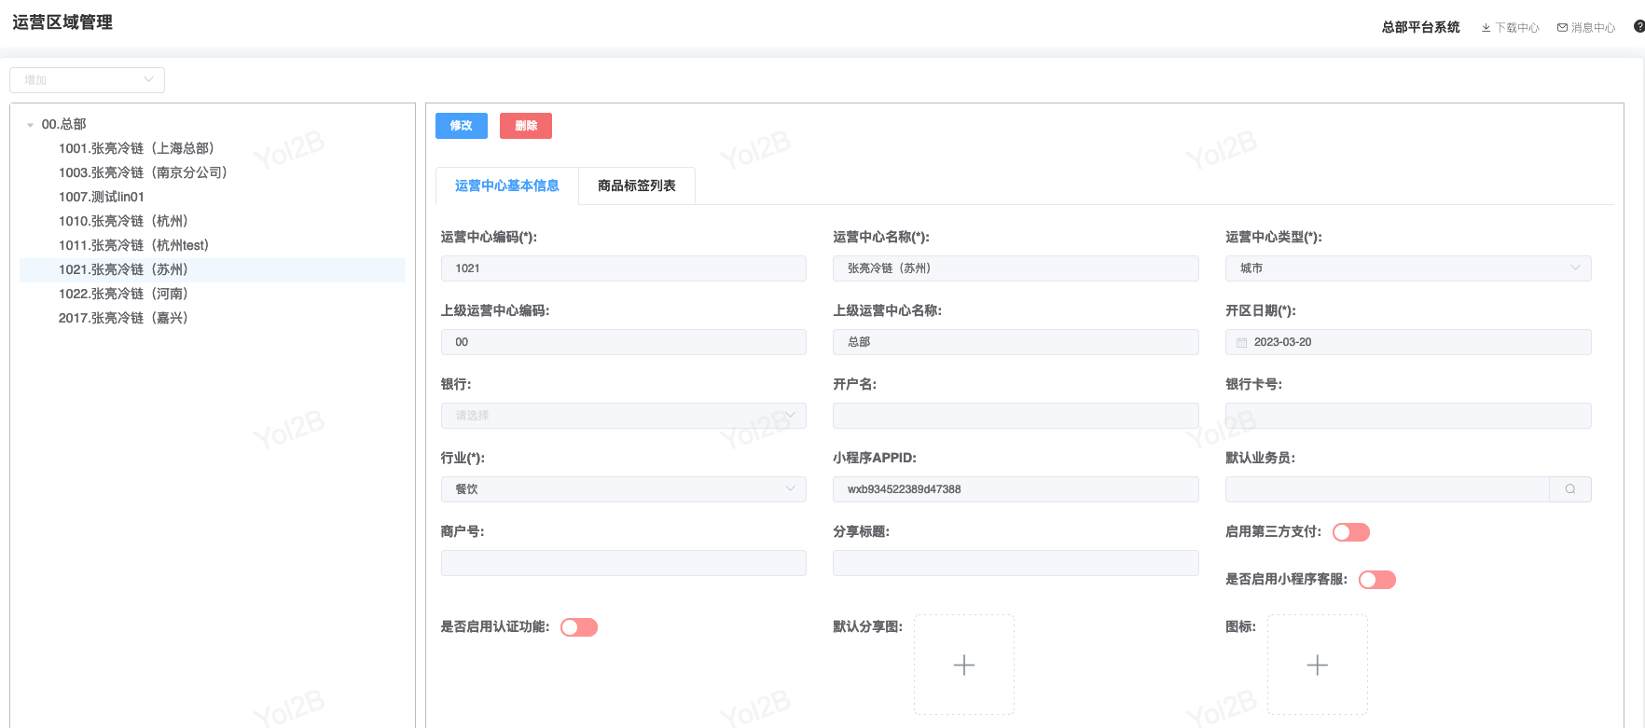1645x728 pixels.
Task: Toggle the enable third-party payment switch
Action: pos(1350,532)
